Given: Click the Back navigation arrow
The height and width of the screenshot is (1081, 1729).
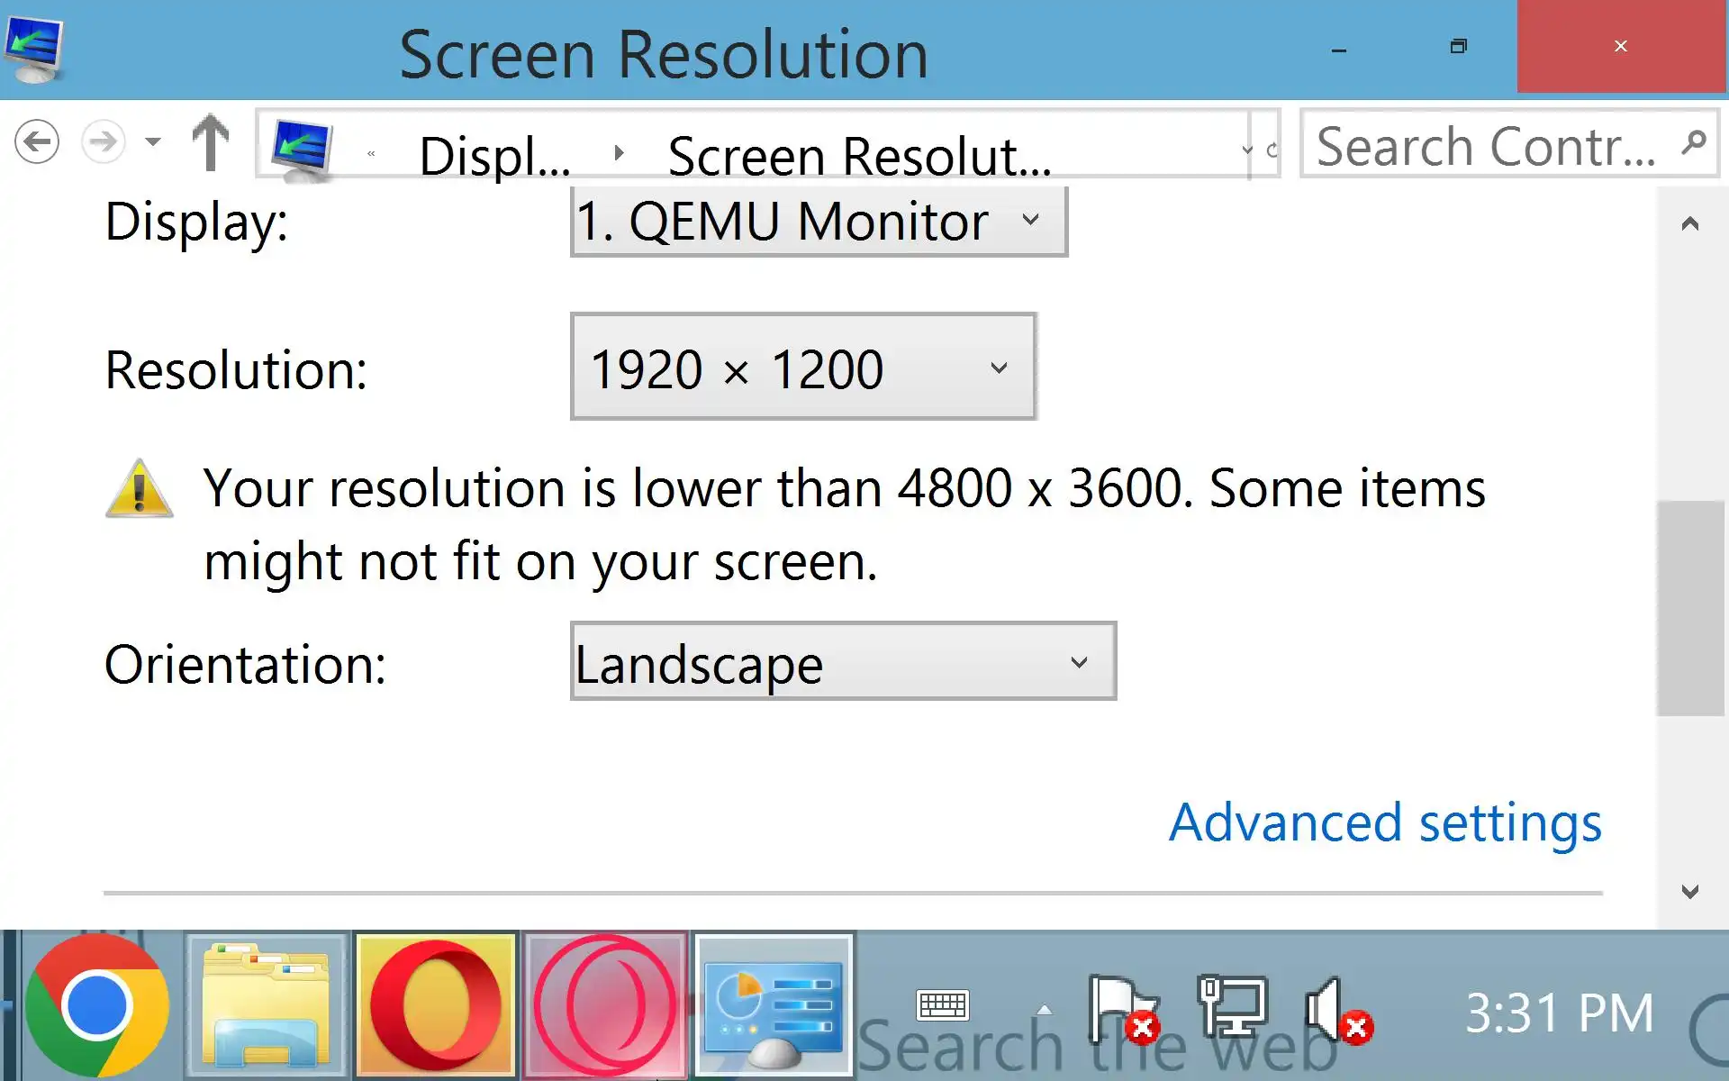Looking at the screenshot, I should [37, 141].
